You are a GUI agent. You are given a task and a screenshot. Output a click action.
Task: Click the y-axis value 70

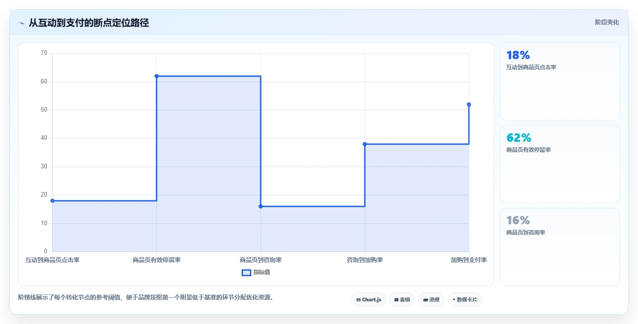point(44,53)
